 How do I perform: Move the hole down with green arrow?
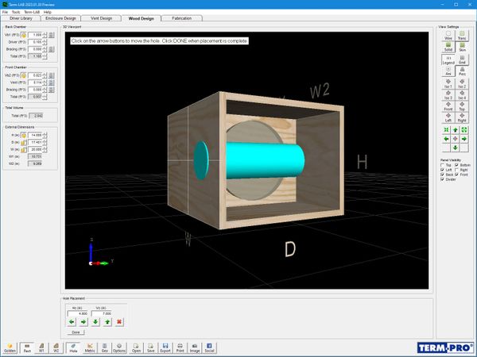coord(95,322)
